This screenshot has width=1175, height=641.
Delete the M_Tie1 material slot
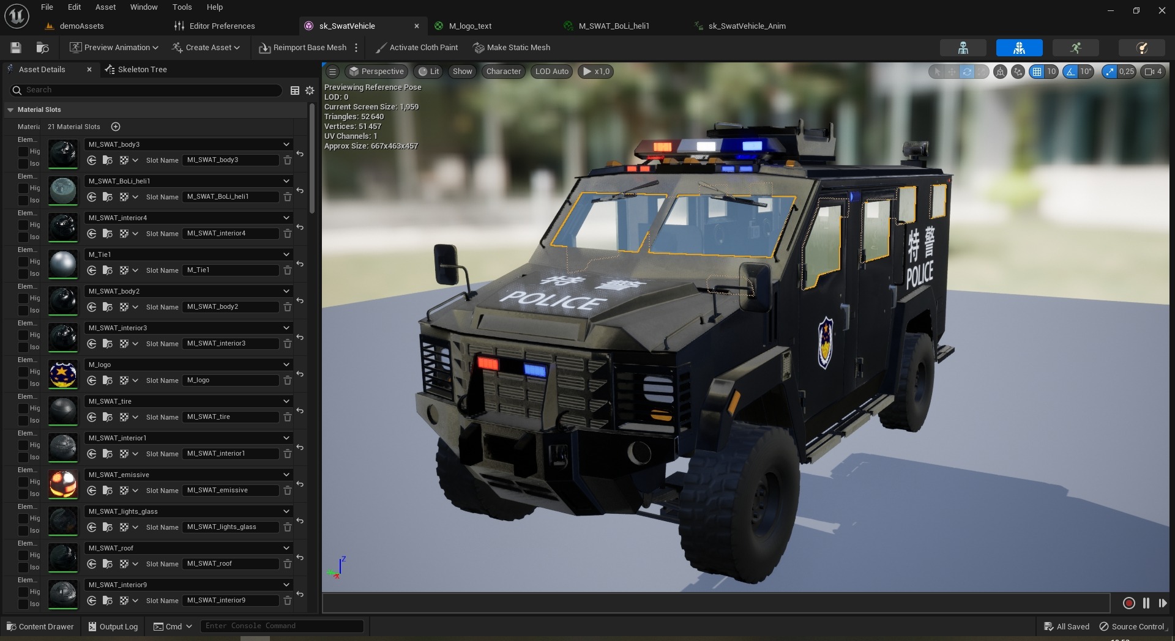click(x=287, y=270)
